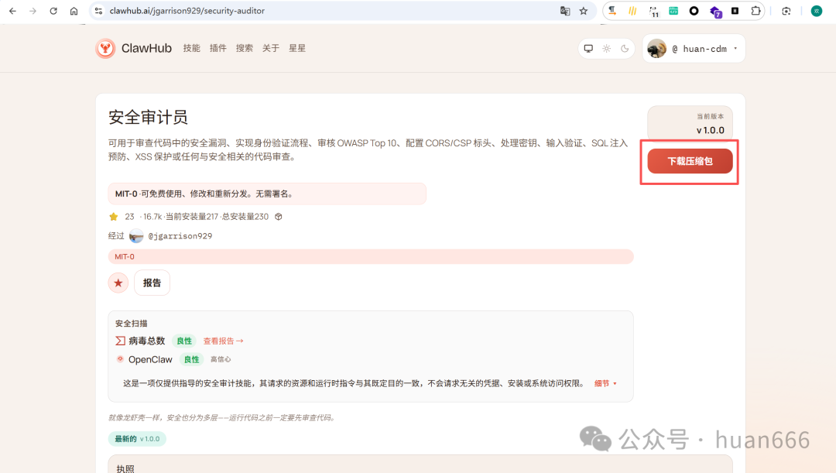Click the star rating icon beside 23

[114, 217]
